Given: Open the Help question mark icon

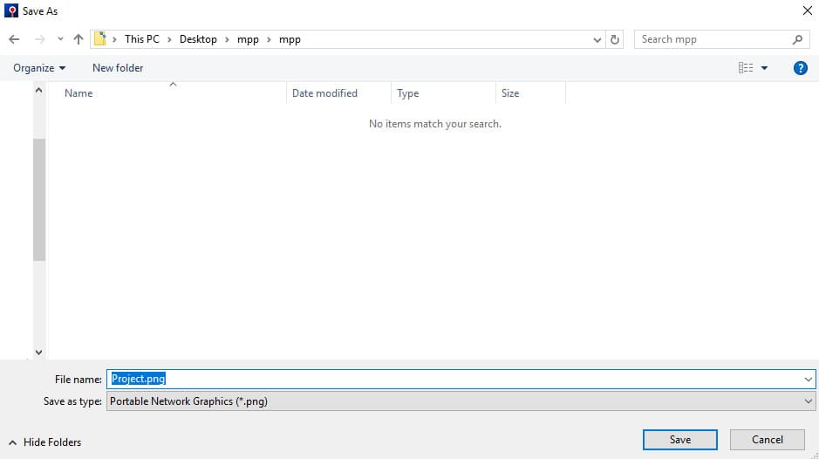Looking at the screenshot, I should tap(800, 68).
